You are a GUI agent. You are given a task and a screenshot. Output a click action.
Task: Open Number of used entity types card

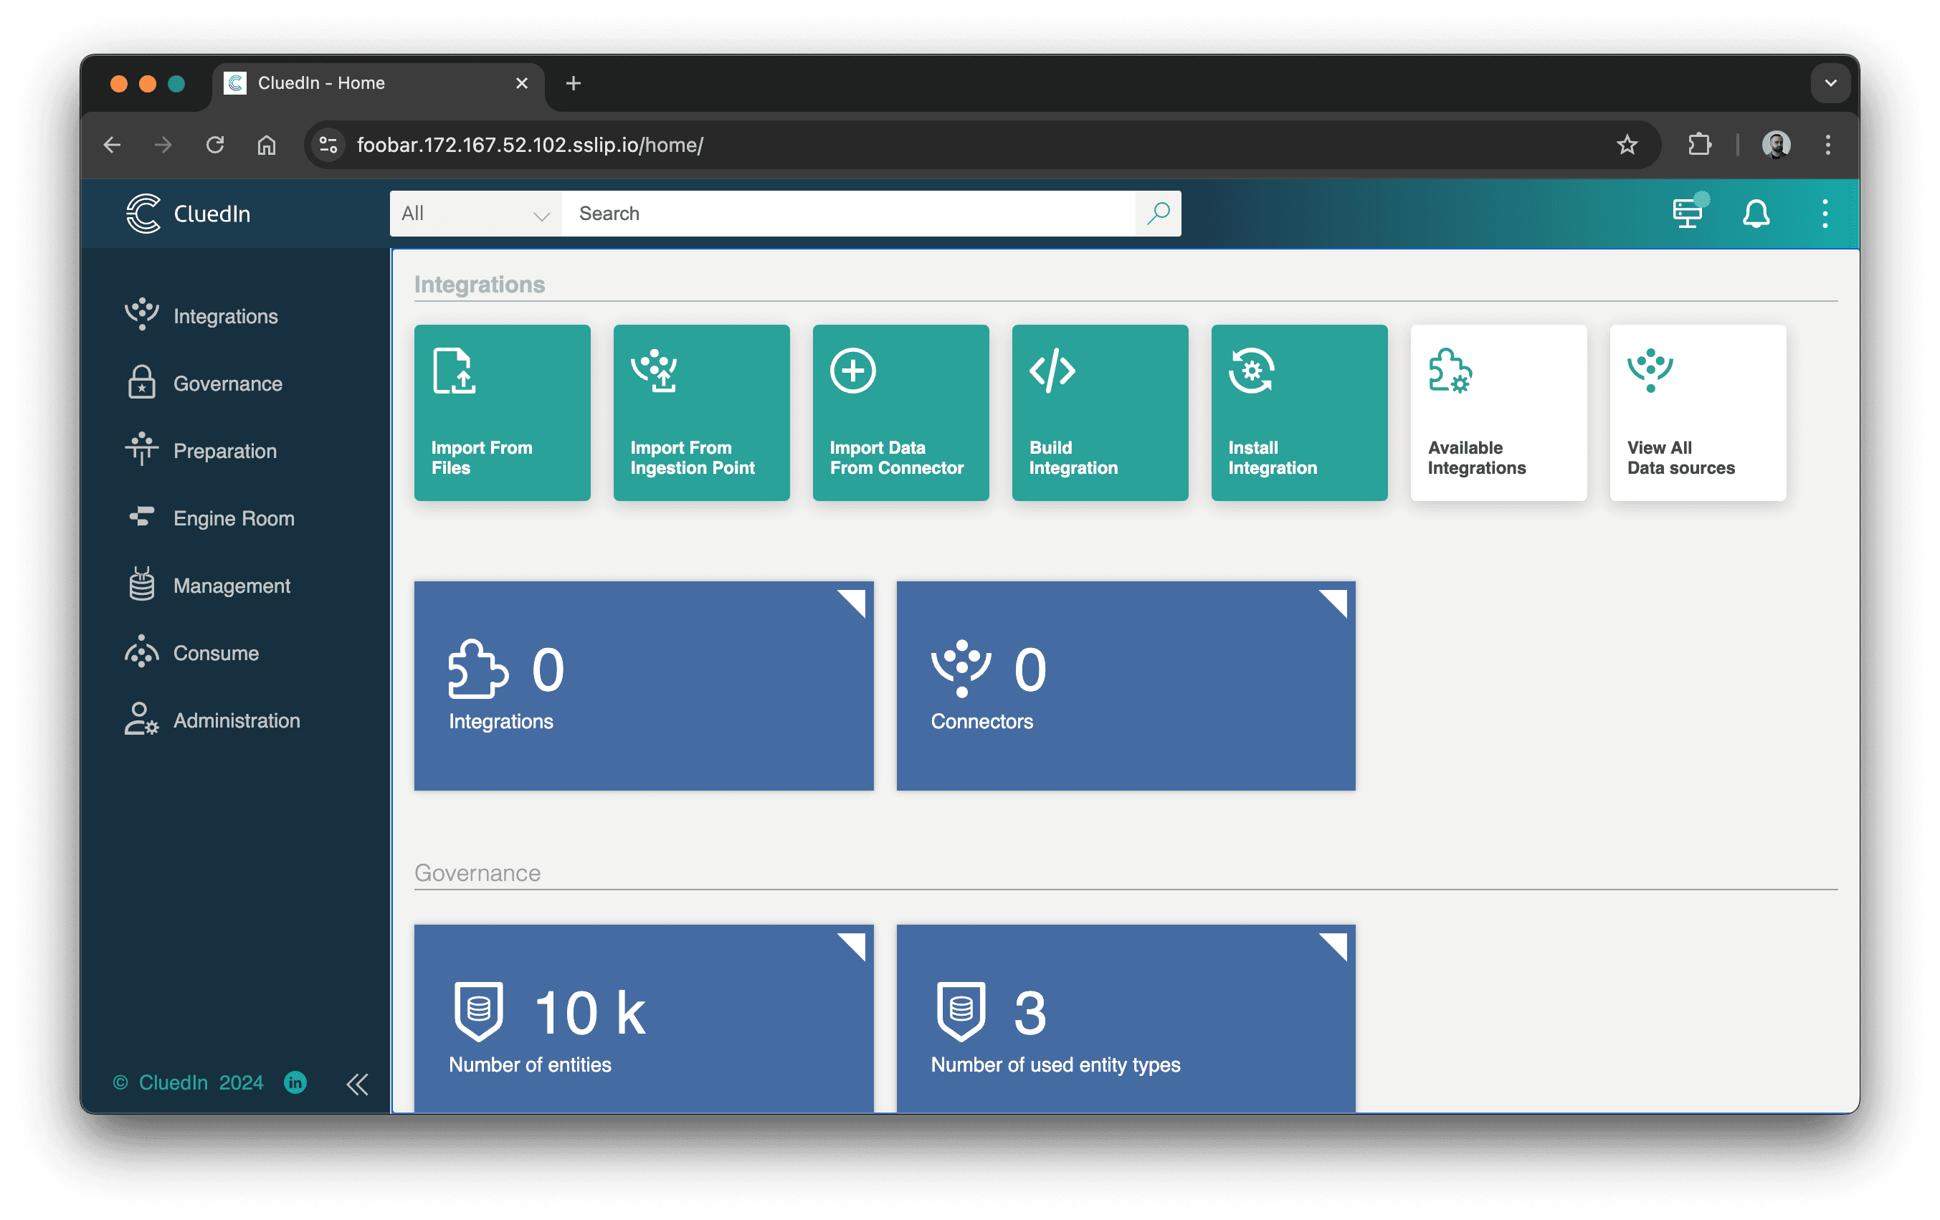(x=1126, y=1018)
